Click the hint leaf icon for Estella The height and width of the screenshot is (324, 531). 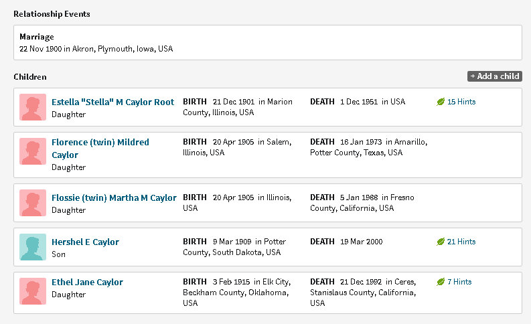pos(441,102)
